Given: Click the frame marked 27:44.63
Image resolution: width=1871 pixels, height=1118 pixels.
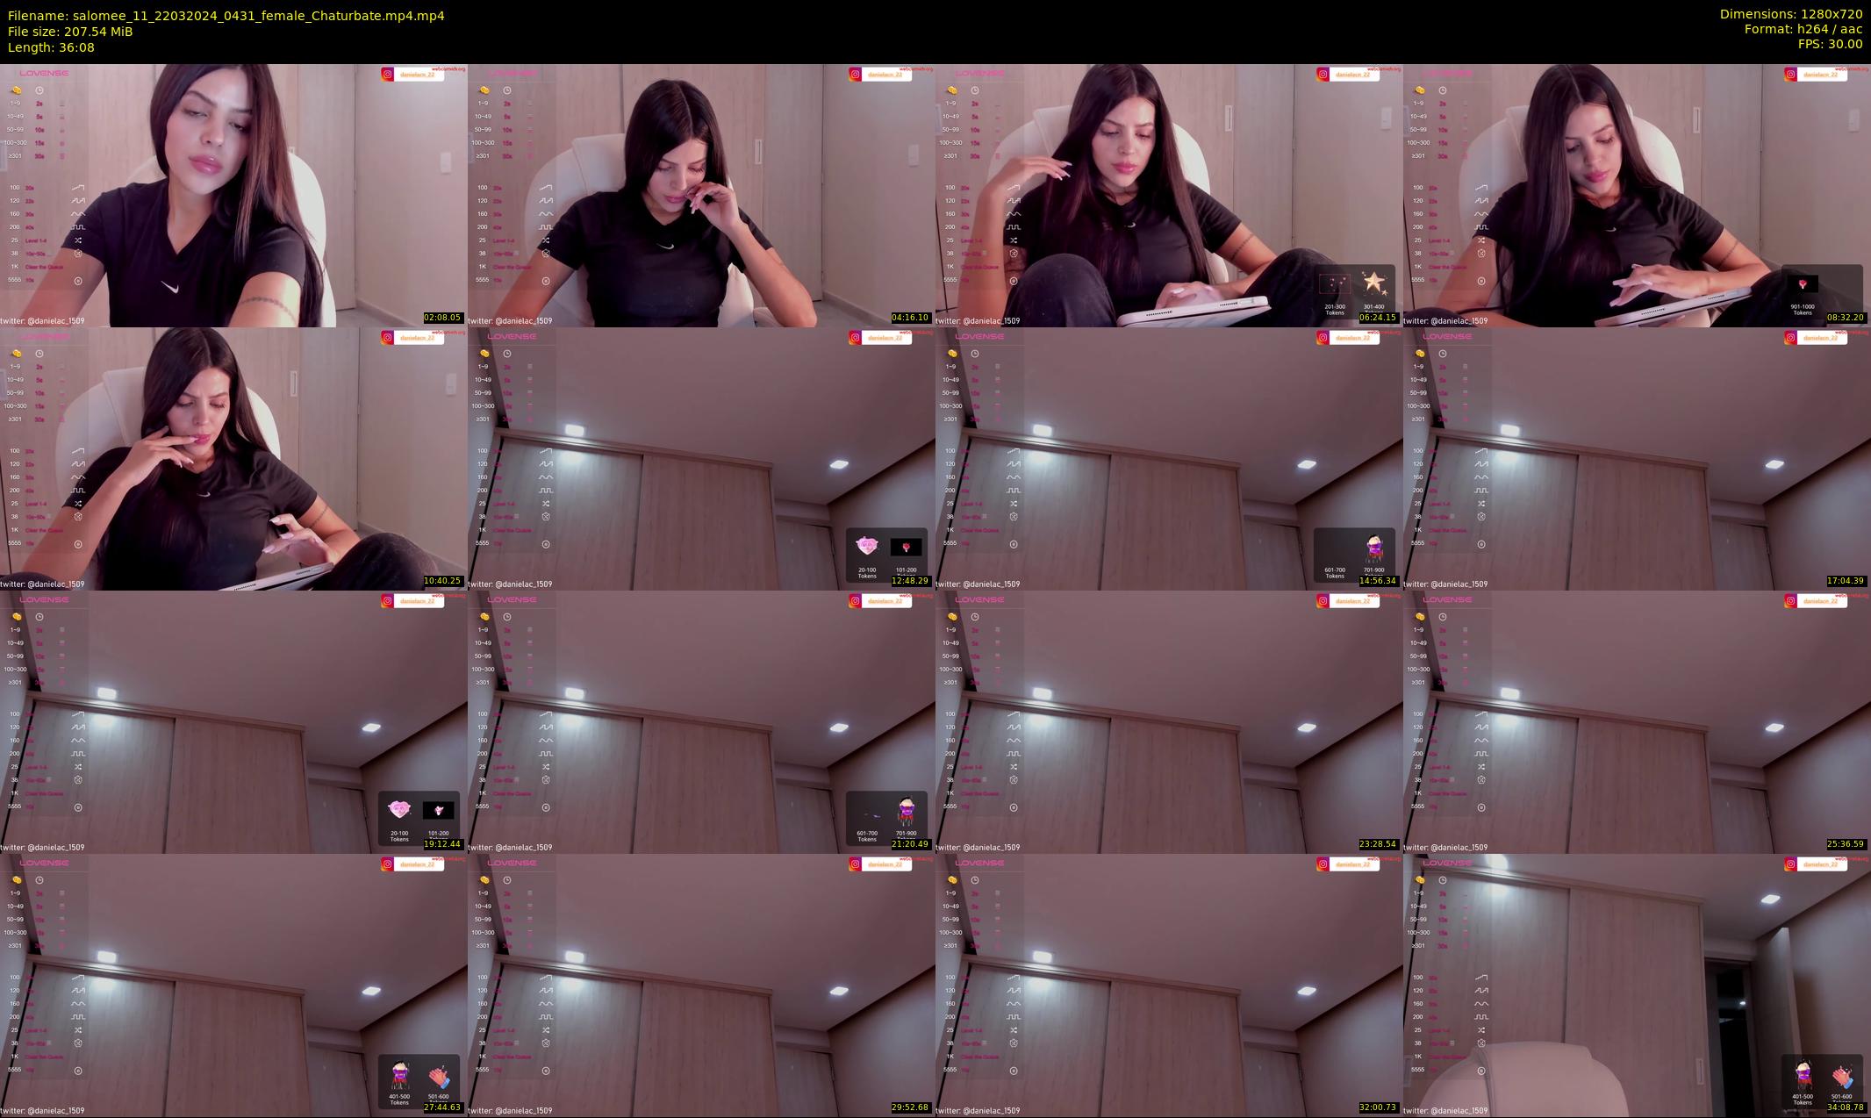Looking at the screenshot, I should (233, 985).
